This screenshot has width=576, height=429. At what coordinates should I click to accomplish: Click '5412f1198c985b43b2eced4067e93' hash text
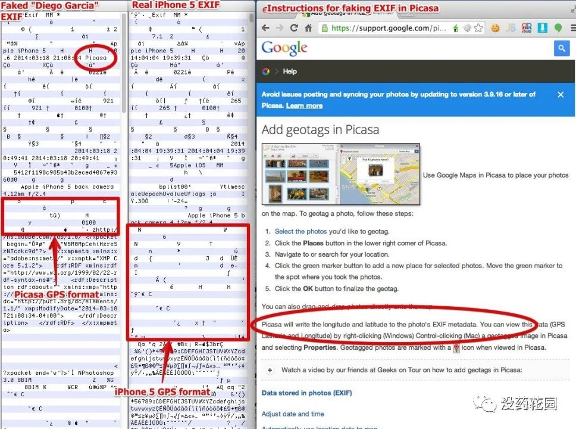pos(65,173)
